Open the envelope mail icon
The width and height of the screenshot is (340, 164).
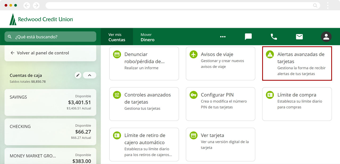coord(299,37)
